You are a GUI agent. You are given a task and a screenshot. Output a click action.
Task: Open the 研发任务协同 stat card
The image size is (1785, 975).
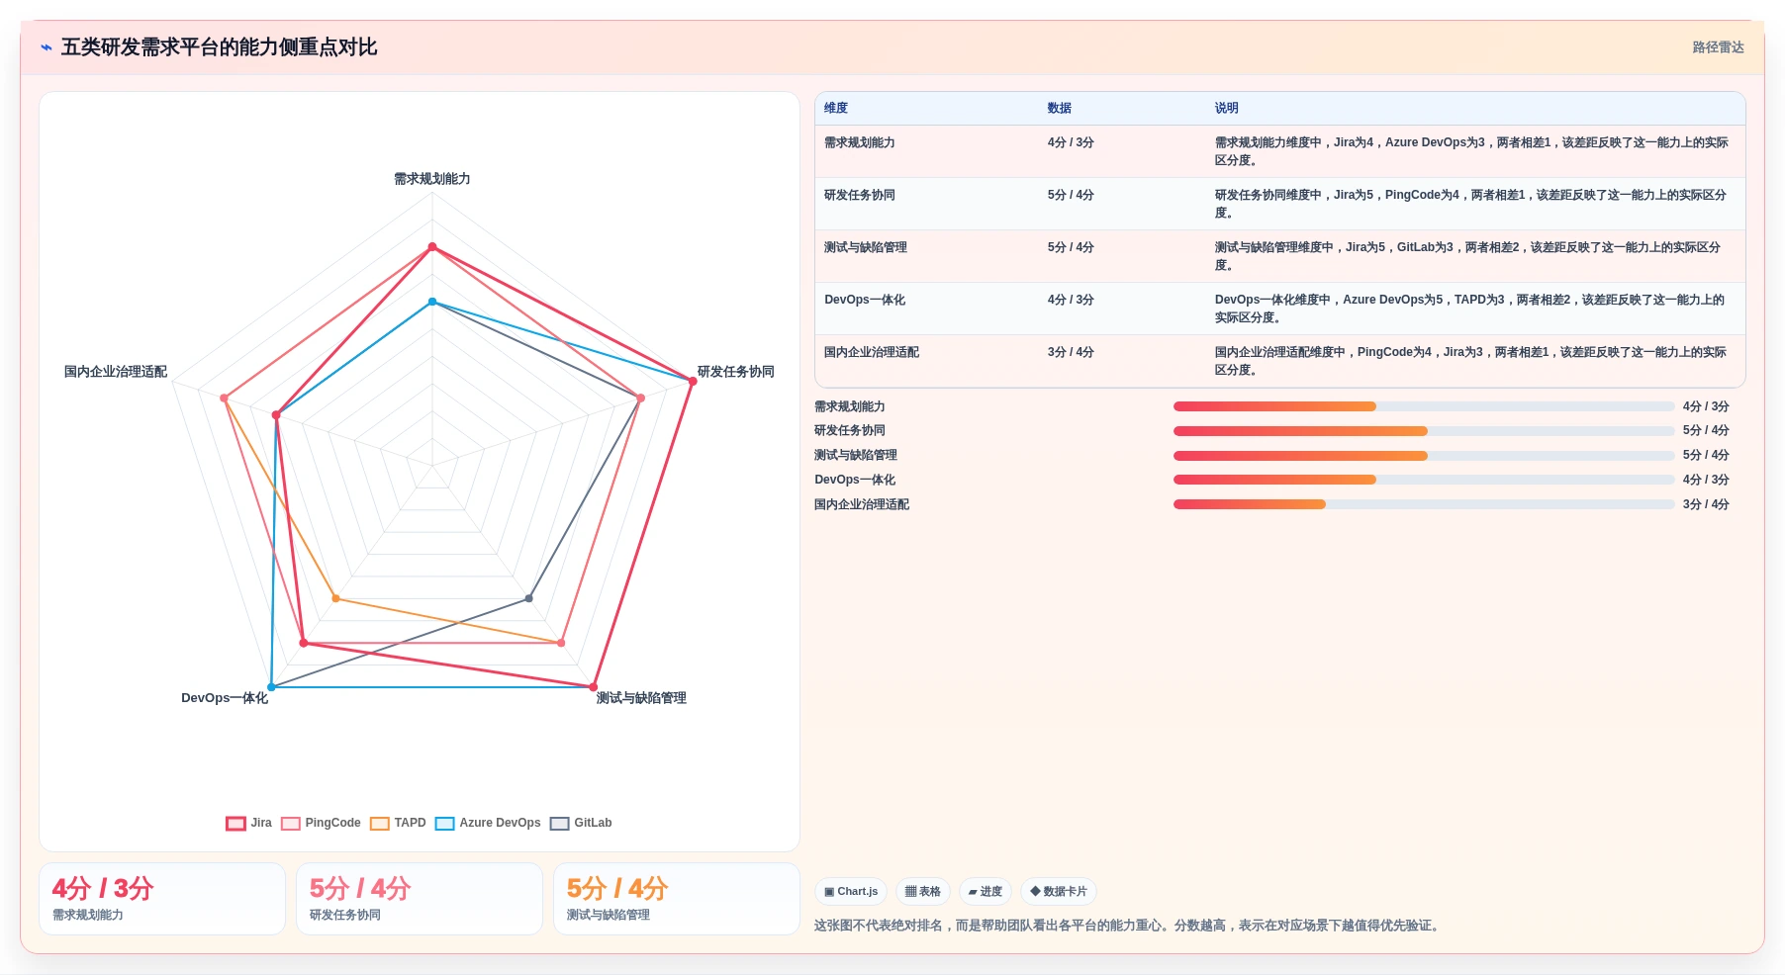coord(420,899)
